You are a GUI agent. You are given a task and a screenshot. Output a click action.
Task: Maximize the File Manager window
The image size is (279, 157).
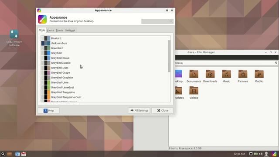271,52
